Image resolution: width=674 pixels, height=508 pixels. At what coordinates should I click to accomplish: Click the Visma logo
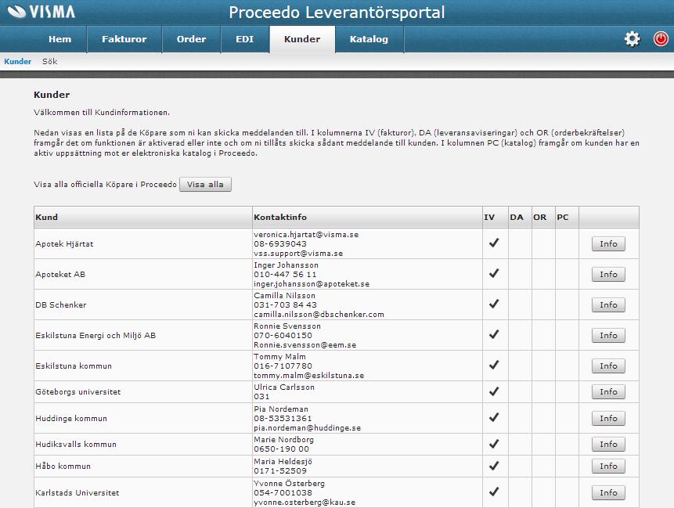[41, 12]
